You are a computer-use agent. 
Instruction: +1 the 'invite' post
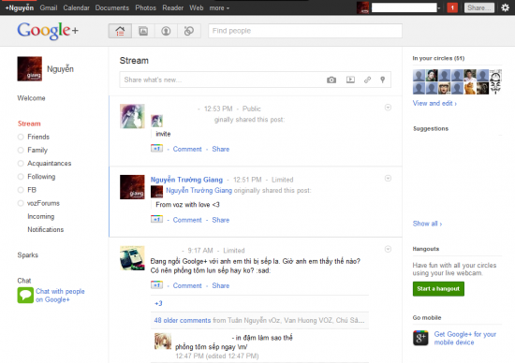click(156, 149)
